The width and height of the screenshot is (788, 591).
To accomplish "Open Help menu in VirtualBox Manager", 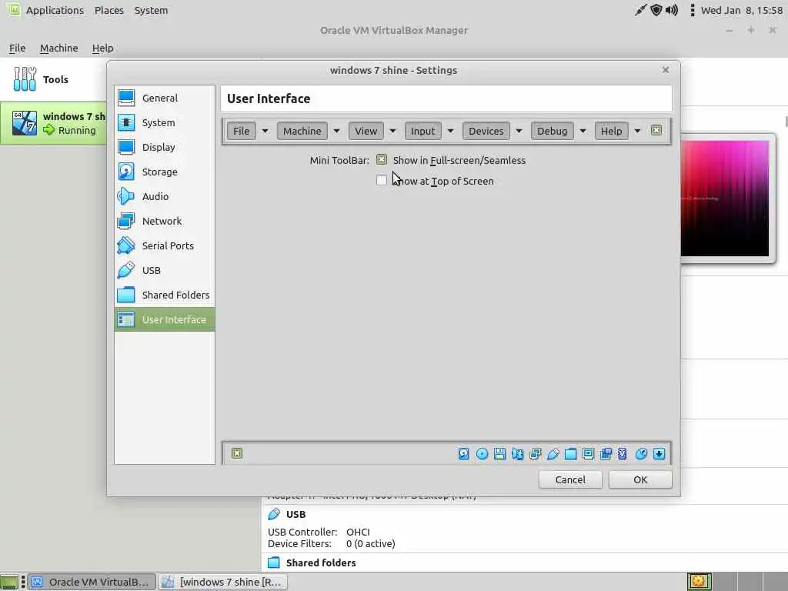I will click(102, 48).
